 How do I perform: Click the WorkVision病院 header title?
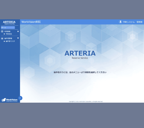click(31, 22)
